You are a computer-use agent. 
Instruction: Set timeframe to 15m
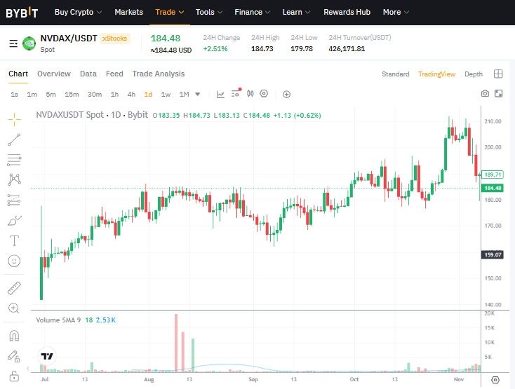(72, 95)
